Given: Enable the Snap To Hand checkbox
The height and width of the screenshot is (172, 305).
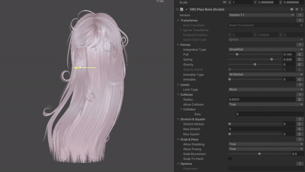Looking at the screenshot, I should (x=230, y=159).
